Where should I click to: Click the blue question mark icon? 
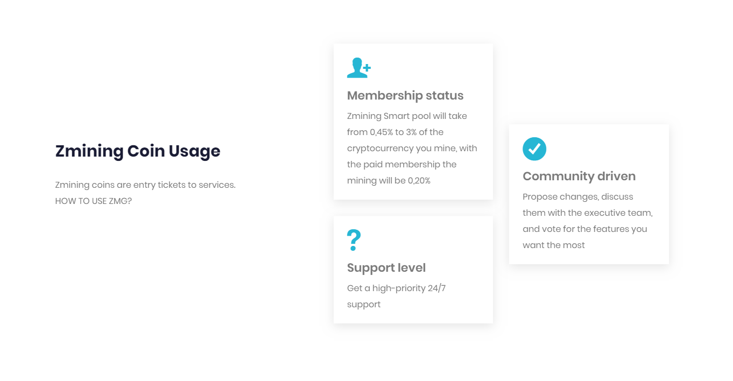(x=354, y=240)
